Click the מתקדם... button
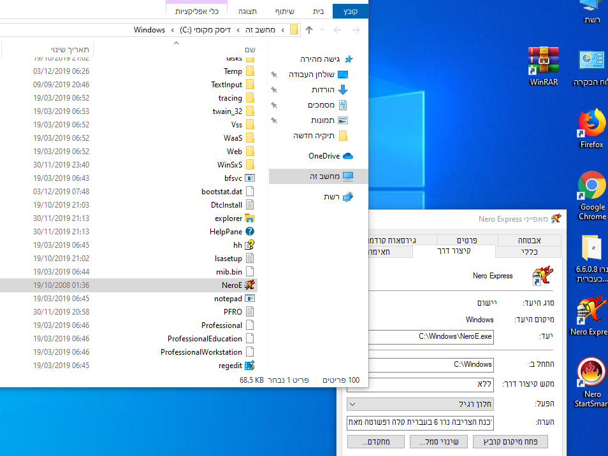608x456 pixels. [376, 441]
